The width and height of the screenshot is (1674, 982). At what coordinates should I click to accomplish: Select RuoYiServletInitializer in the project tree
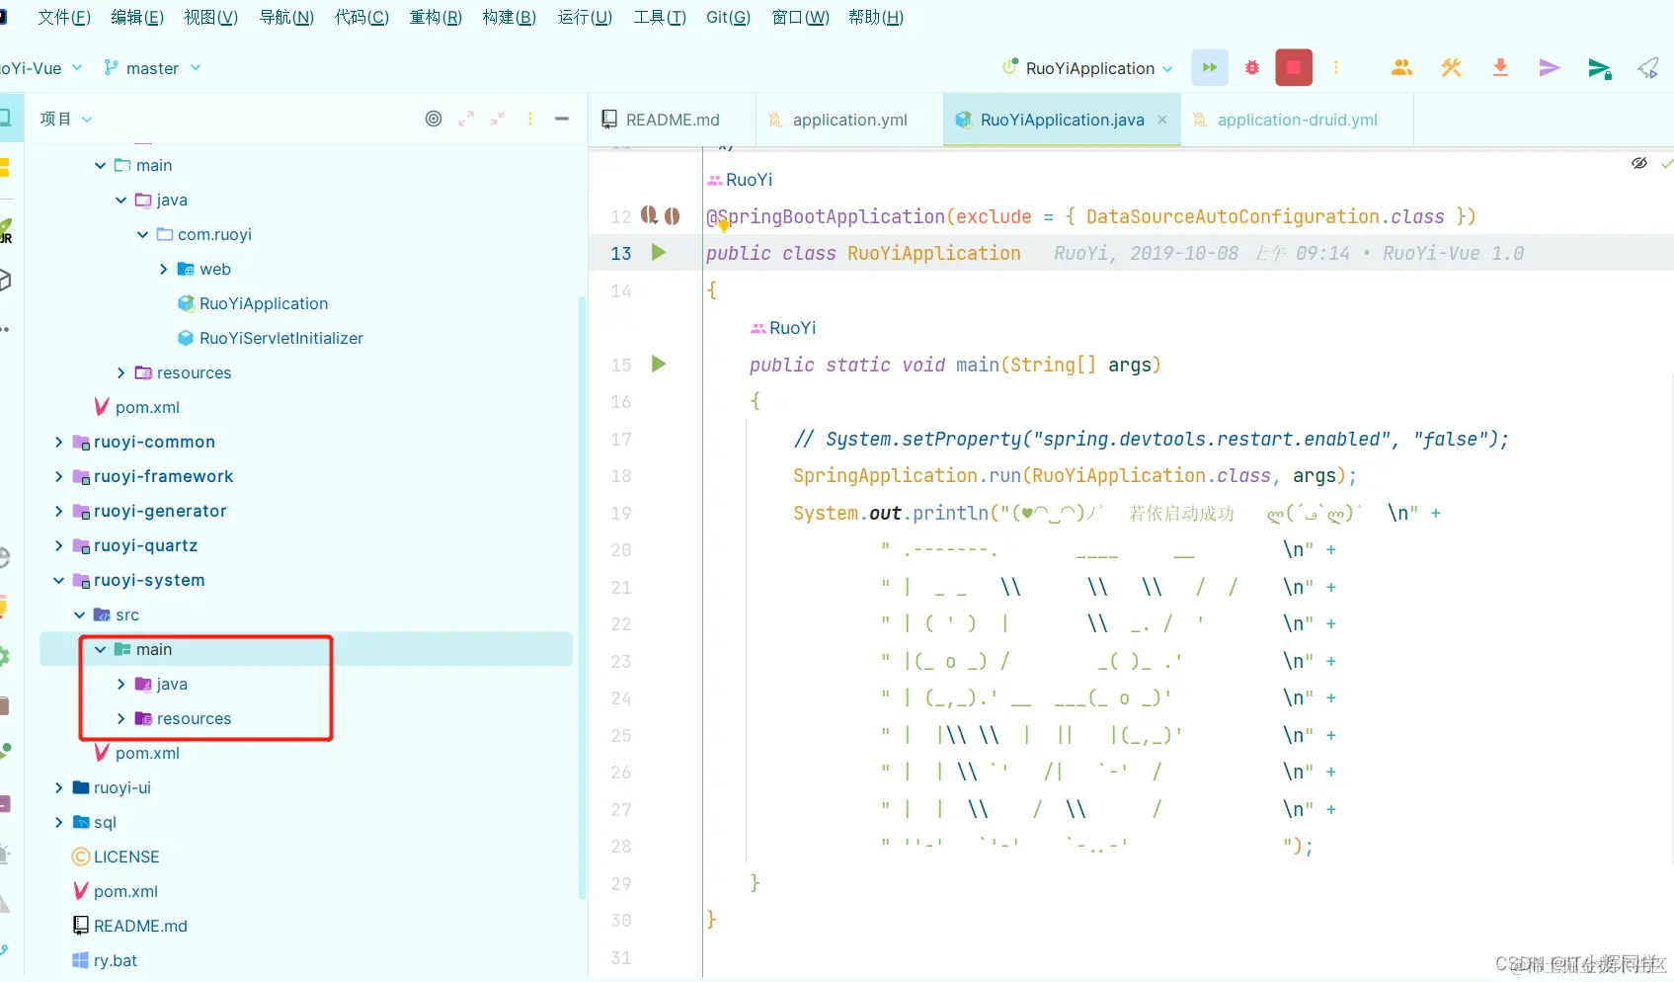tap(280, 338)
